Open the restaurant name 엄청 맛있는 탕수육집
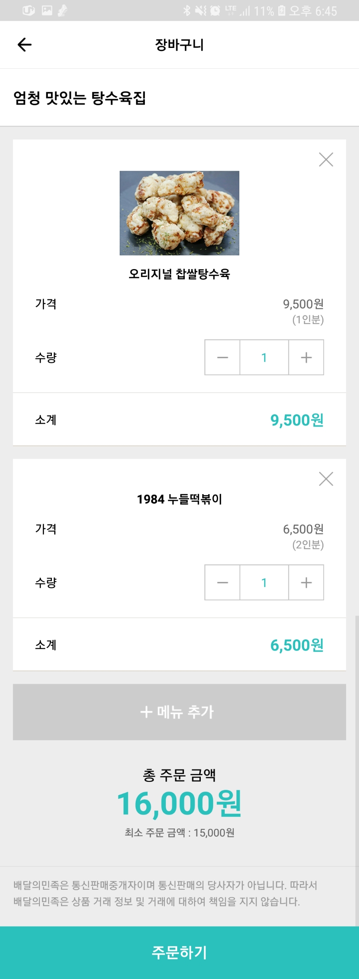359x979 pixels. click(80, 98)
